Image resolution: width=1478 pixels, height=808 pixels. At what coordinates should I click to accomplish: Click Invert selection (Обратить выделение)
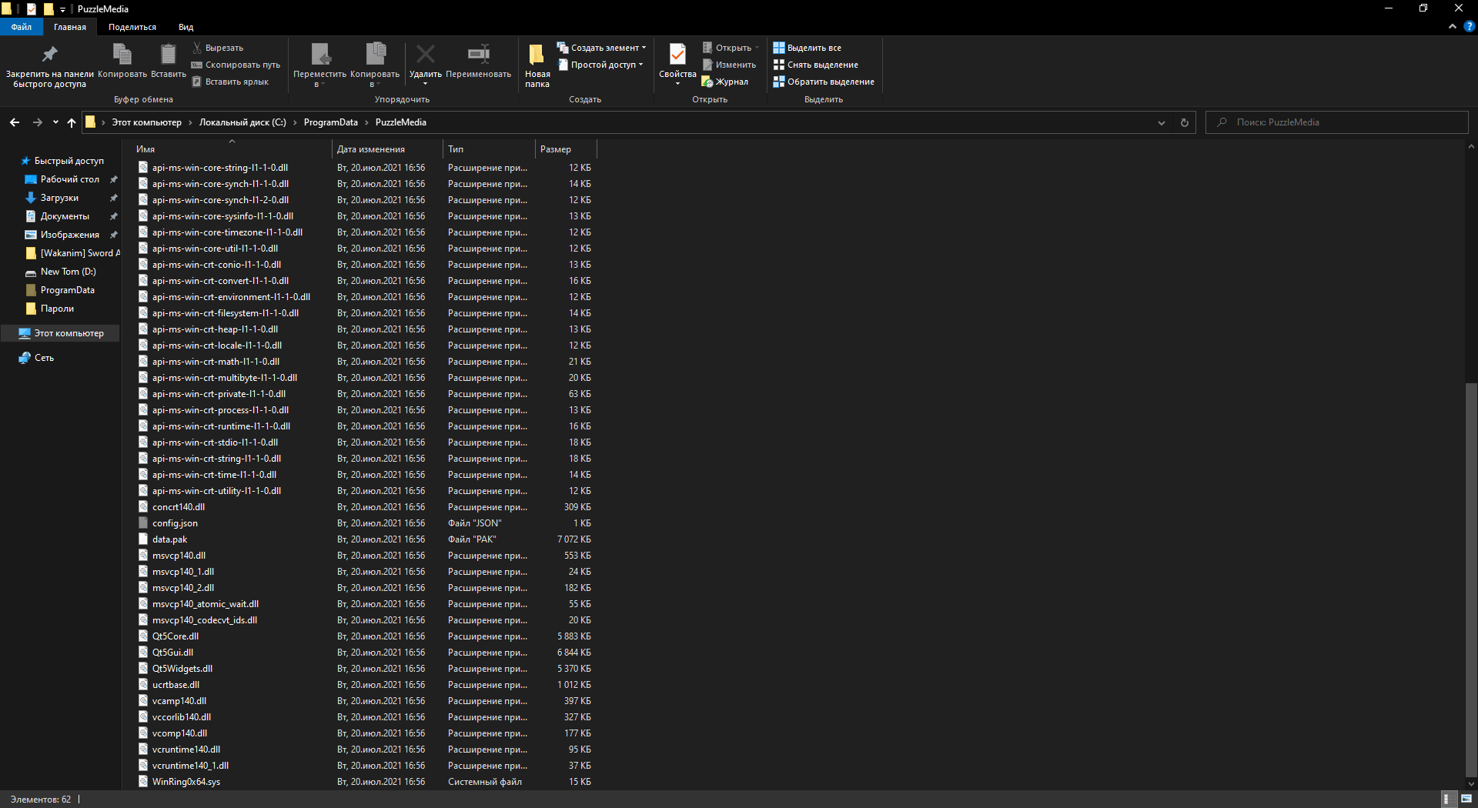[x=824, y=82]
